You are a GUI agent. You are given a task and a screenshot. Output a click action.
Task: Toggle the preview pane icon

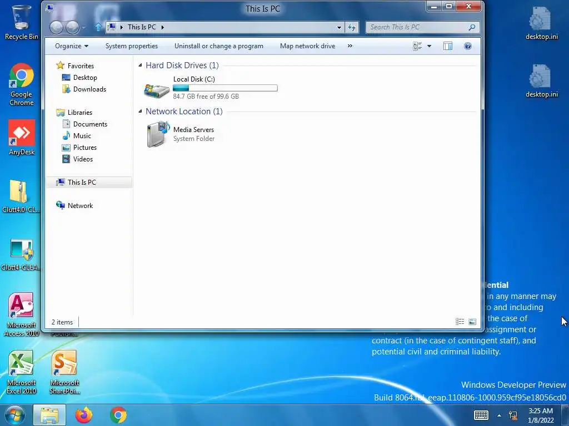[x=448, y=46]
